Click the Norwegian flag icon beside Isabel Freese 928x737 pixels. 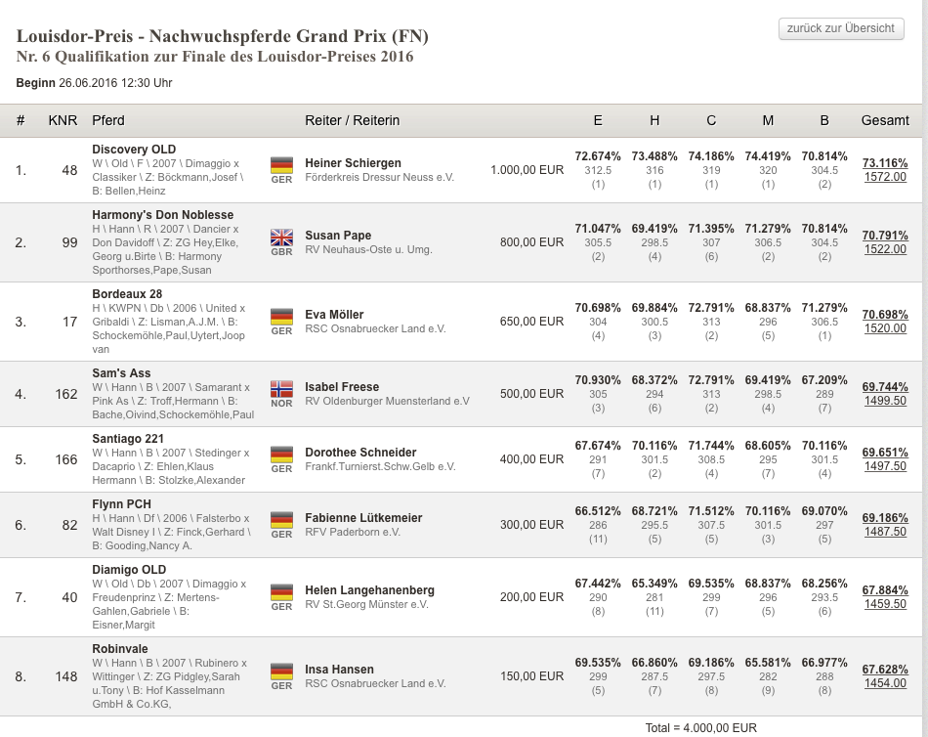point(281,388)
